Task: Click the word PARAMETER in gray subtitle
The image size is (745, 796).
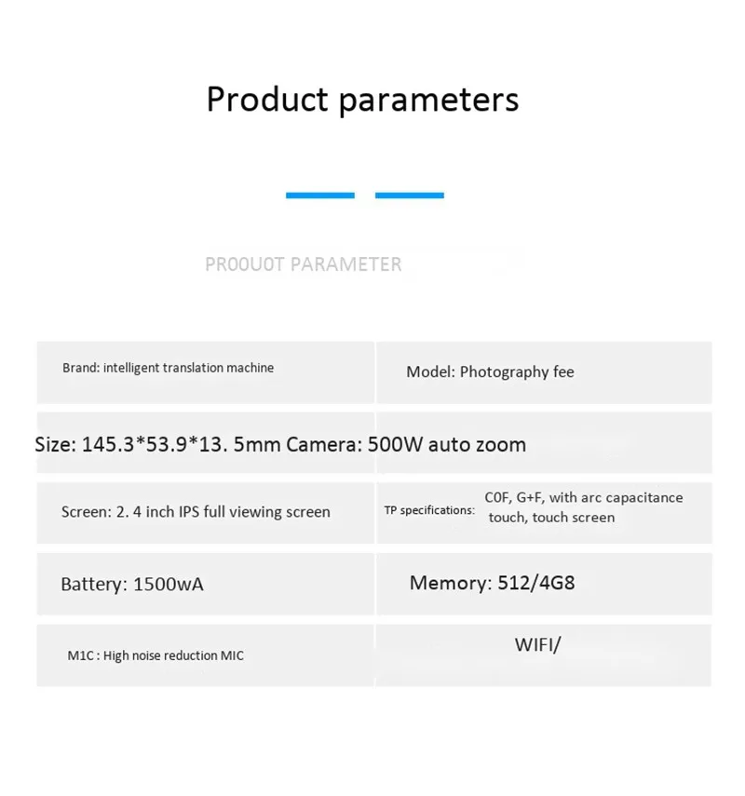Action: pyautogui.click(x=345, y=264)
